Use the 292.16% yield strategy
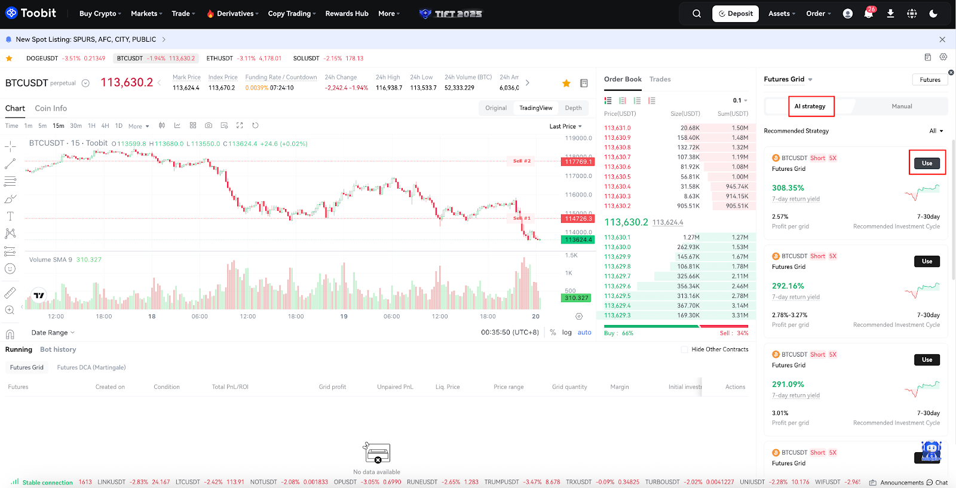956x488 pixels. [927, 261]
